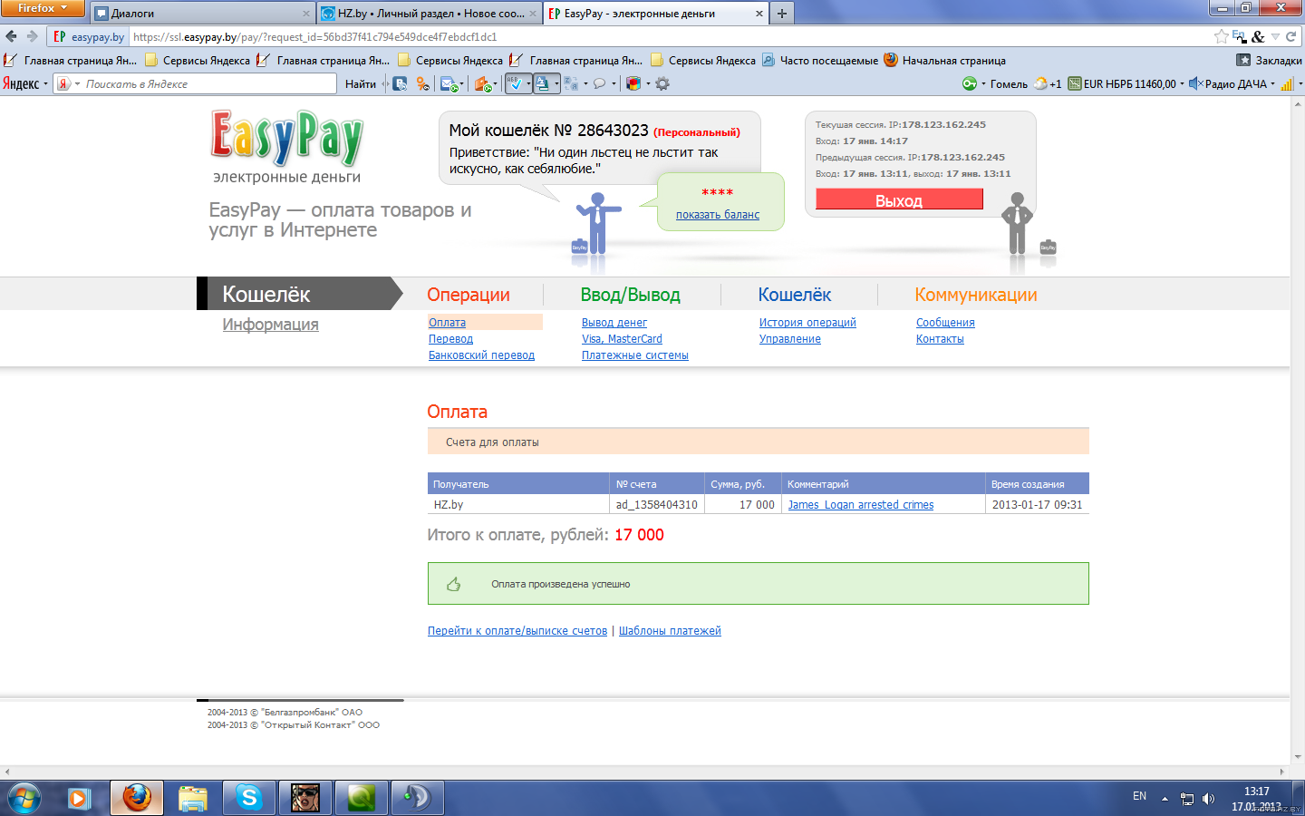Open Windows Explorer folder in taskbar
The width and height of the screenshot is (1305, 816).
[192, 798]
